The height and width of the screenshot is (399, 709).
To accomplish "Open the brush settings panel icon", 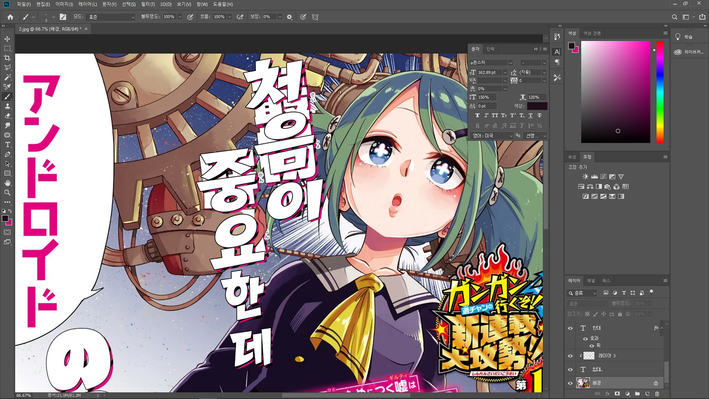I will click(63, 17).
